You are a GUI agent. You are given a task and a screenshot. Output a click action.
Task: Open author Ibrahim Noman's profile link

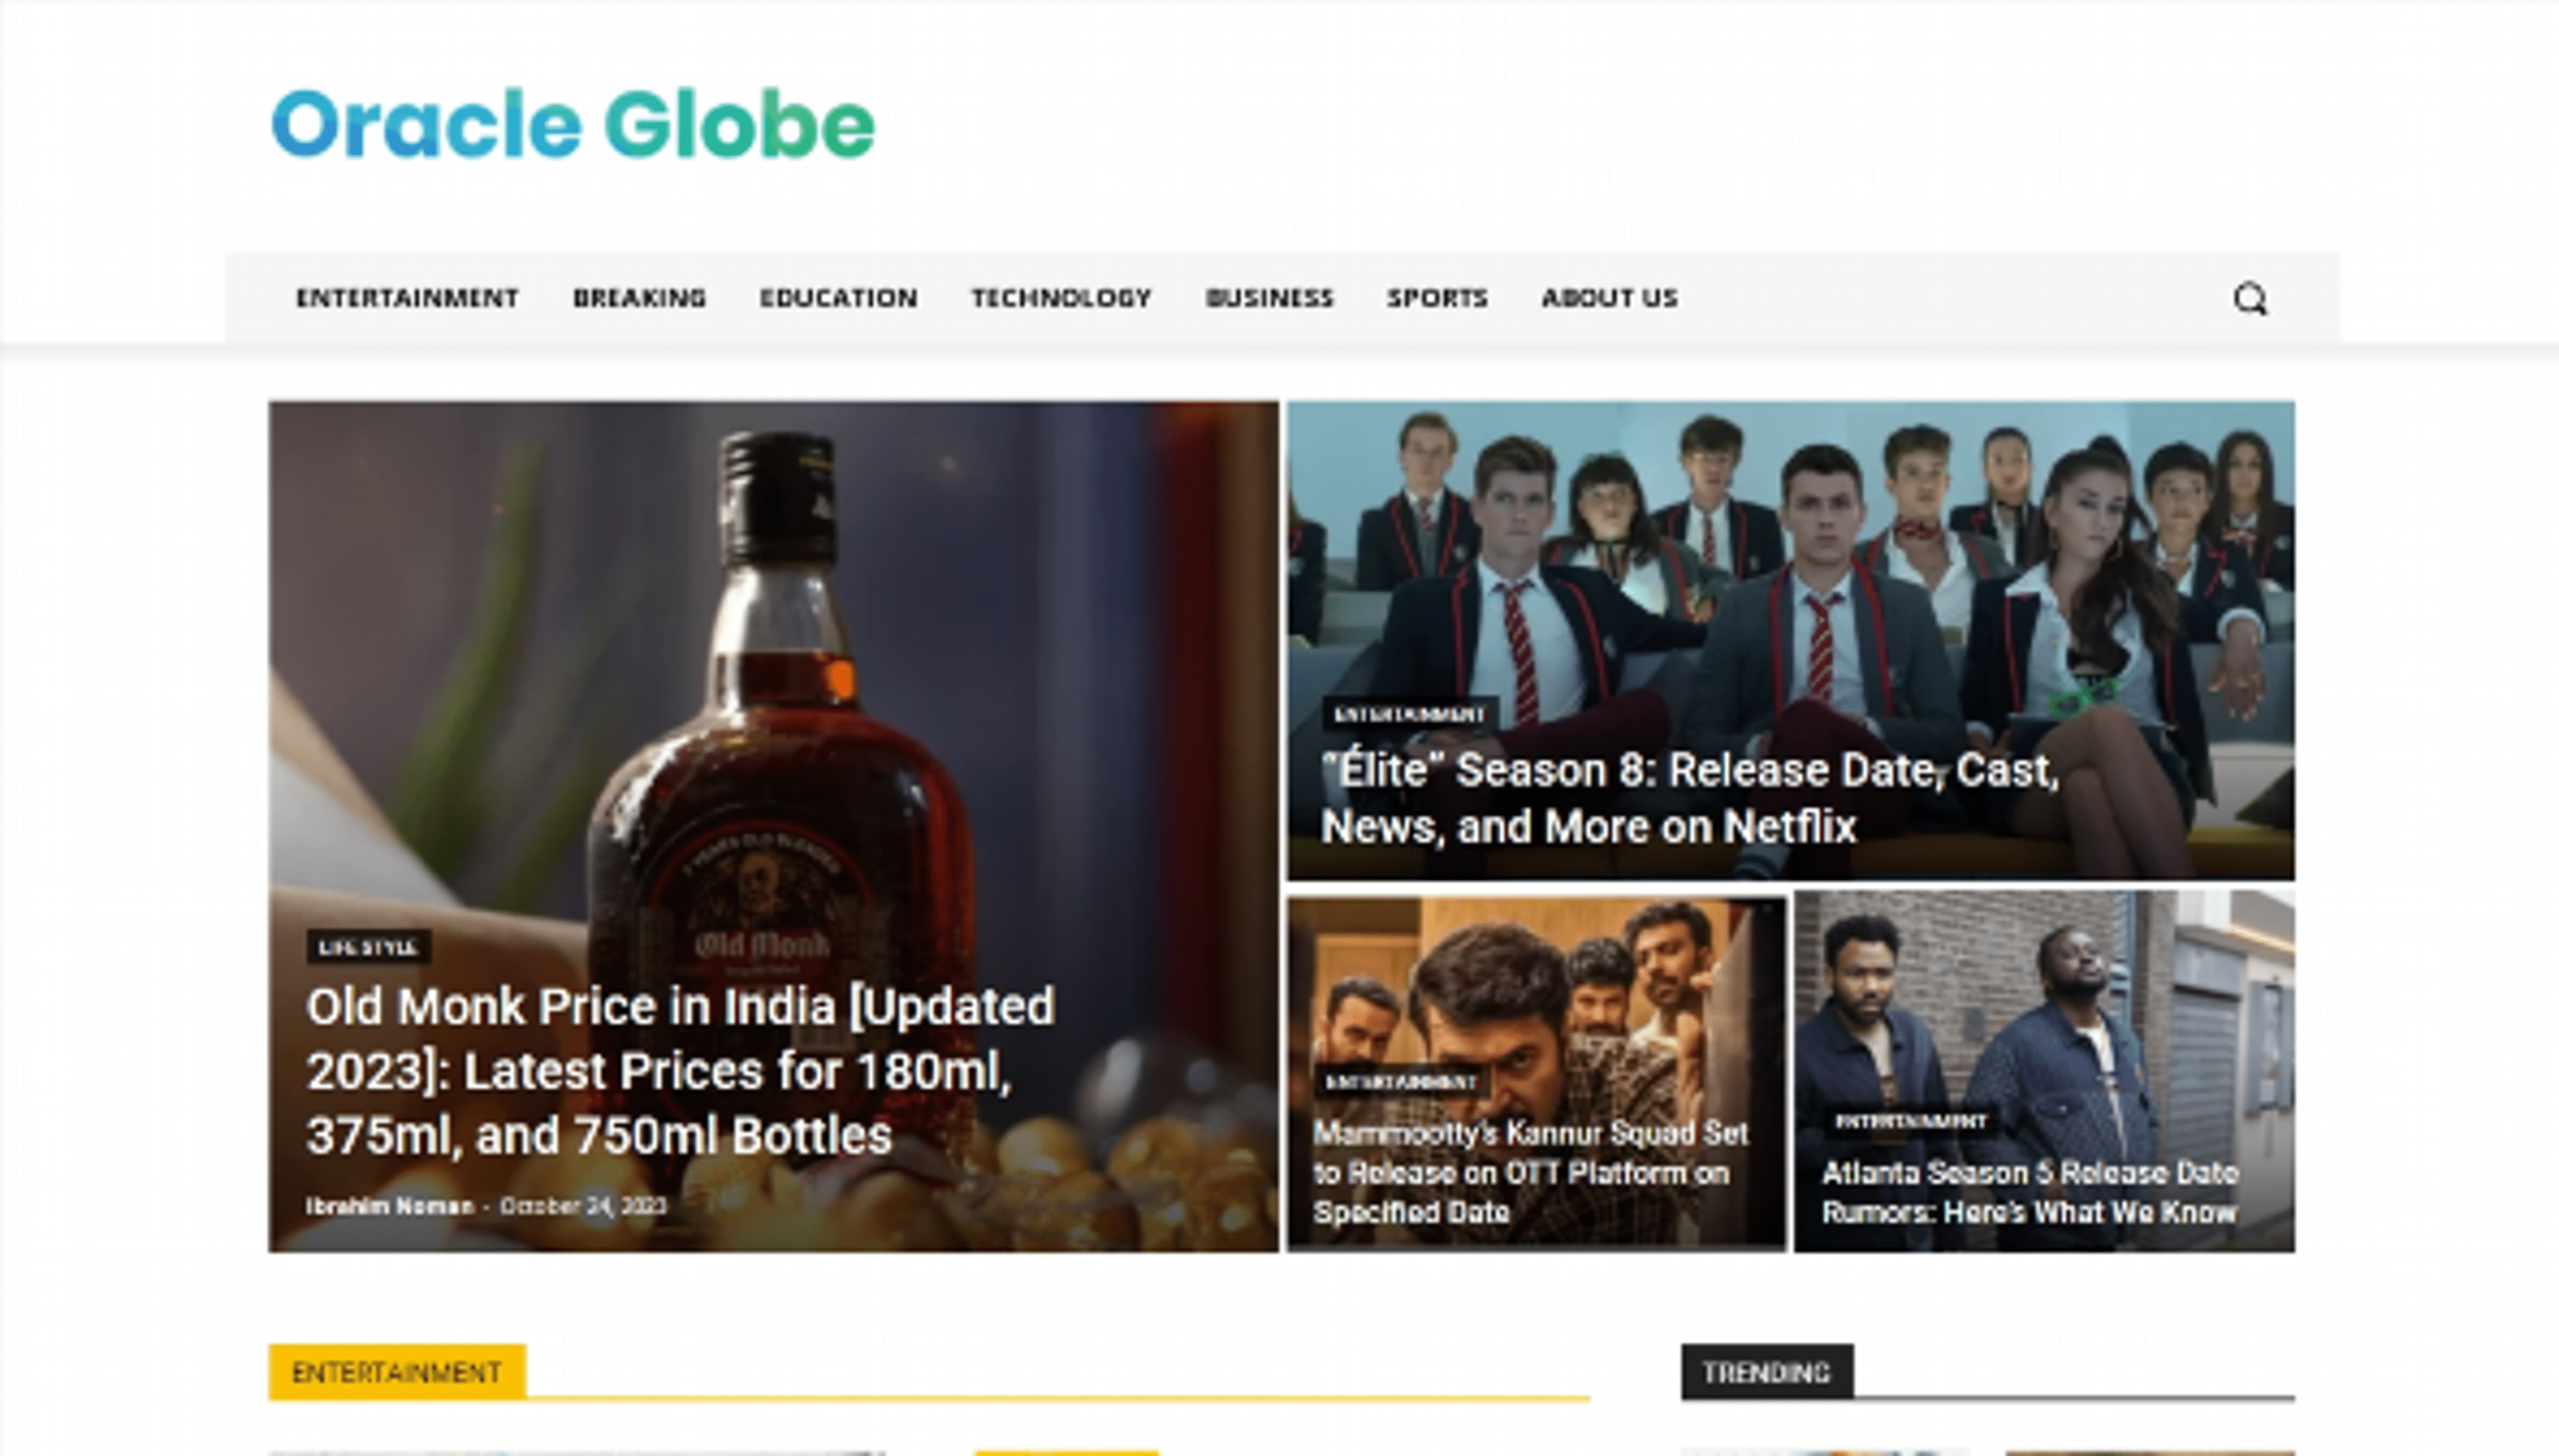(389, 1206)
